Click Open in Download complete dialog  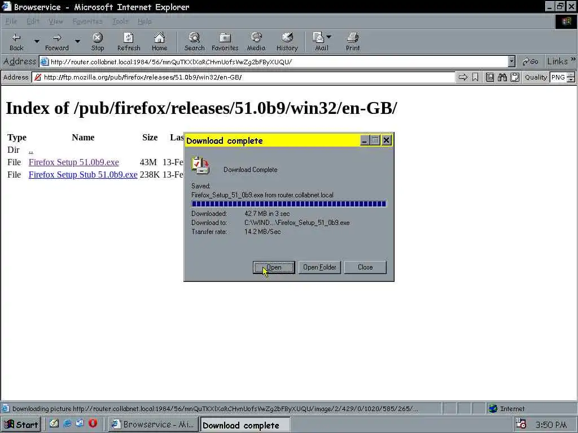tap(274, 267)
